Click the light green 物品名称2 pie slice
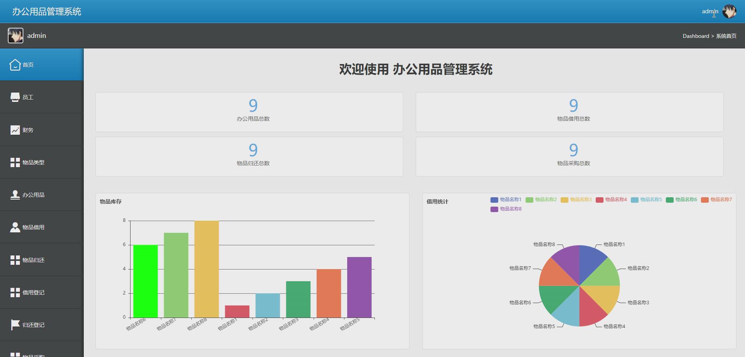Screen dimensions: 745x357 tap(603, 276)
